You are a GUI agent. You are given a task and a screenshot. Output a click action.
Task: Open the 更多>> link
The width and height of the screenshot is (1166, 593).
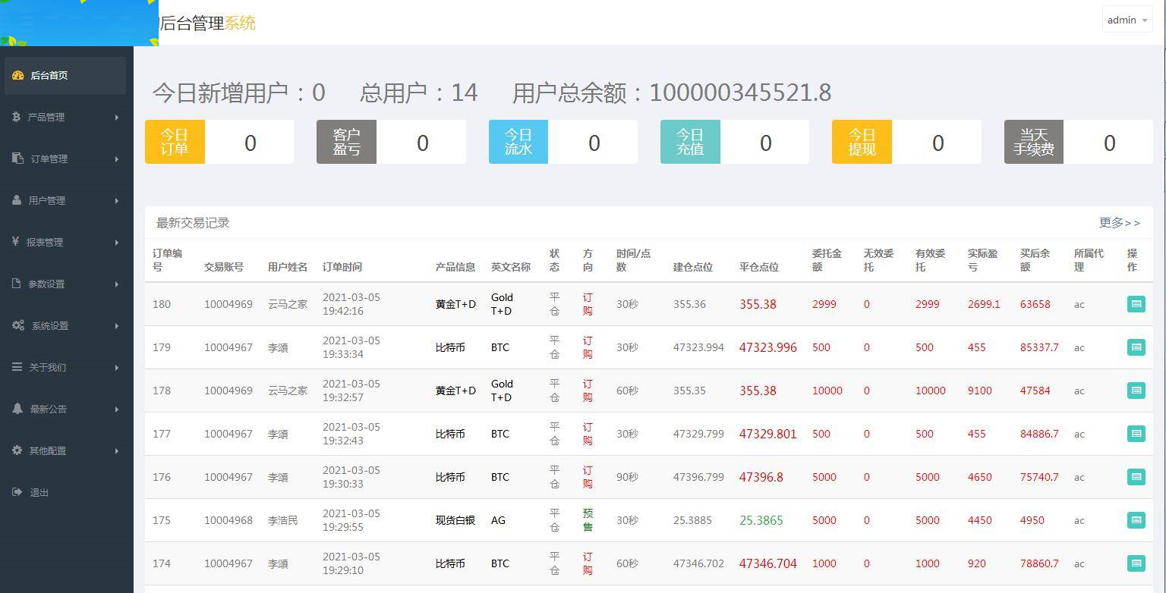point(1121,223)
